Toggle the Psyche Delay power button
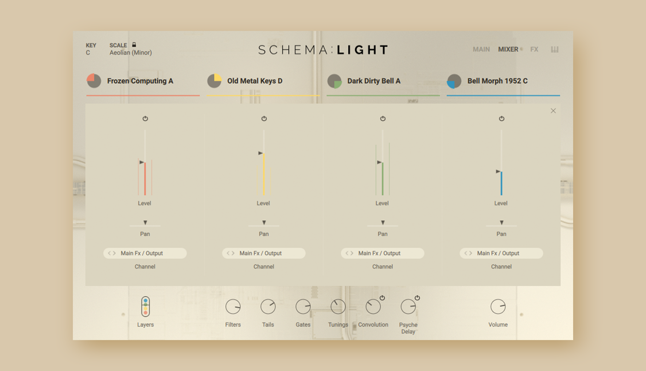This screenshot has width=646, height=371. pos(418,298)
